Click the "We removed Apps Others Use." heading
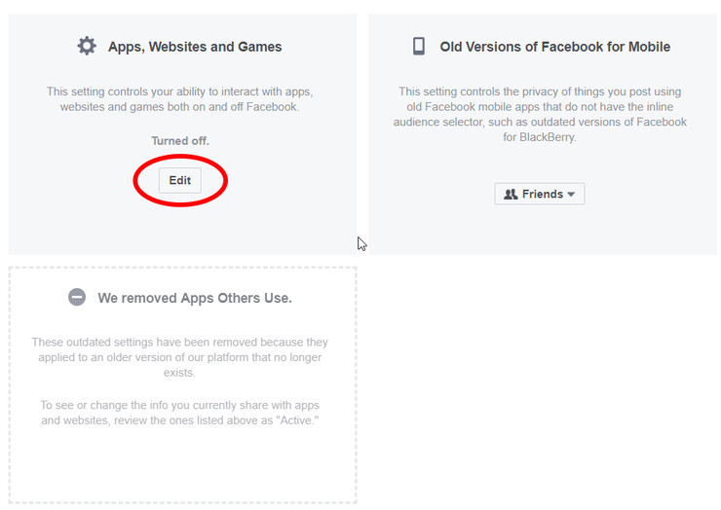The height and width of the screenshot is (510, 721). tap(194, 298)
